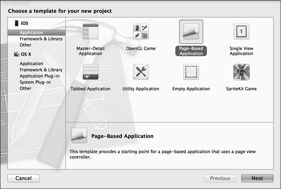Select Other under the iOS section

click(25, 45)
